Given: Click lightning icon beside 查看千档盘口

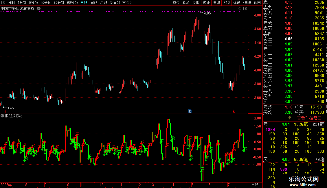Looking at the screenshot, I should coord(290,118).
